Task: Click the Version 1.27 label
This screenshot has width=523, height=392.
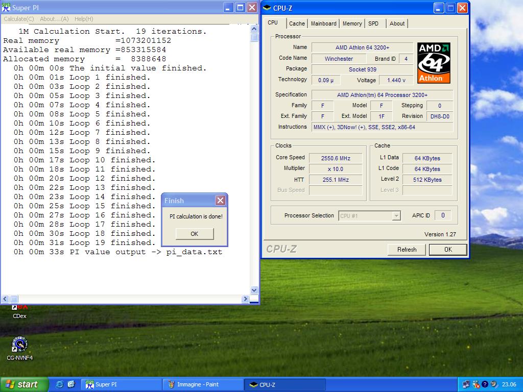Action: (440, 234)
